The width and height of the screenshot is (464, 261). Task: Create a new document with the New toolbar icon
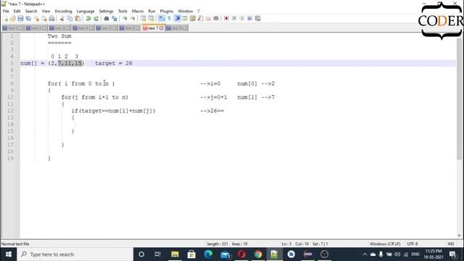tap(6, 19)
